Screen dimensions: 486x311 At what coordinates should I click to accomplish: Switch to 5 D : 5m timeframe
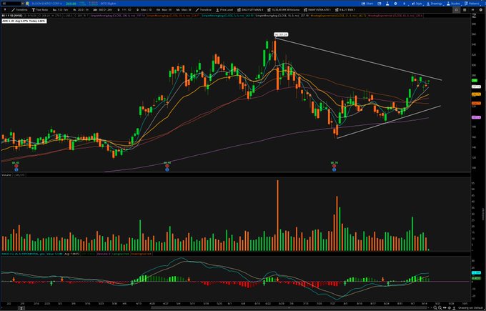point(60,9)
